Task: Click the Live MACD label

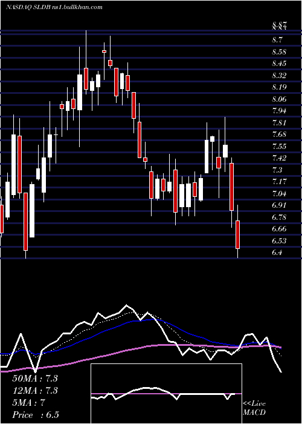Action: coord(254,408)
